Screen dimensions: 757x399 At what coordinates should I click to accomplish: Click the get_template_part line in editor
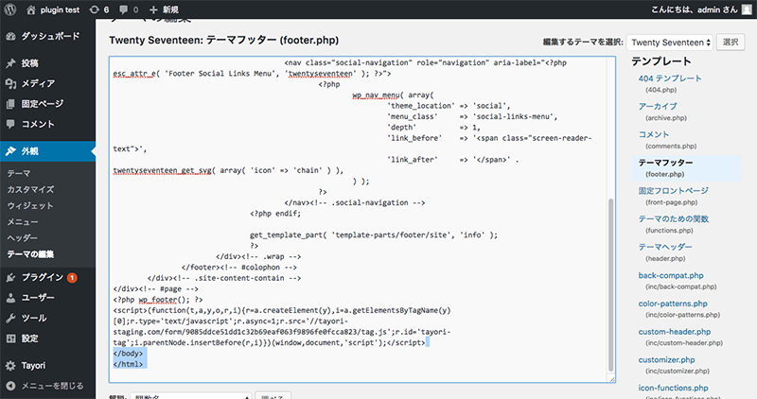coord(374,235)
